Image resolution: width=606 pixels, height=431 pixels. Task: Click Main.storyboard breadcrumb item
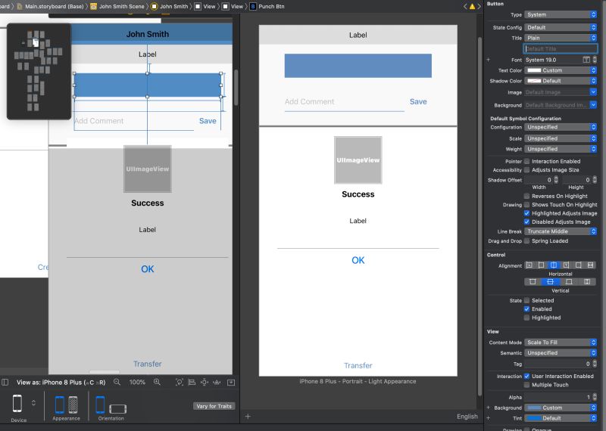click(x=50, y=6)
